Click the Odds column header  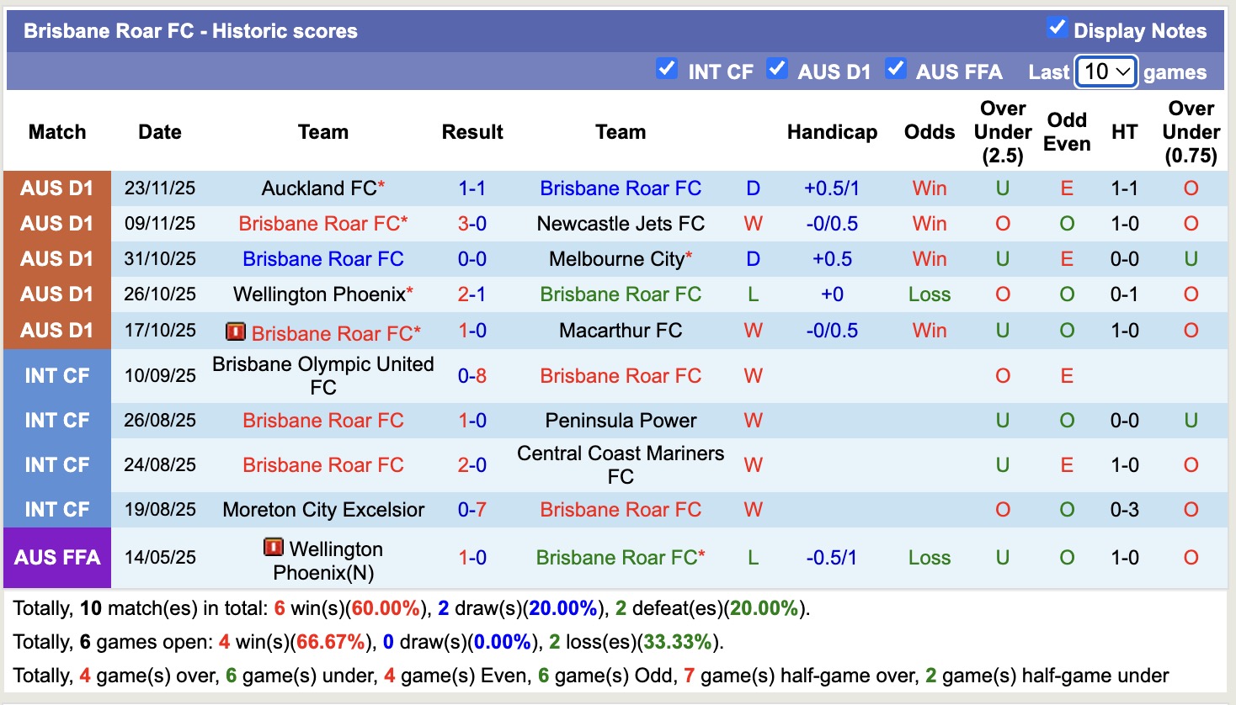point(929,131)
